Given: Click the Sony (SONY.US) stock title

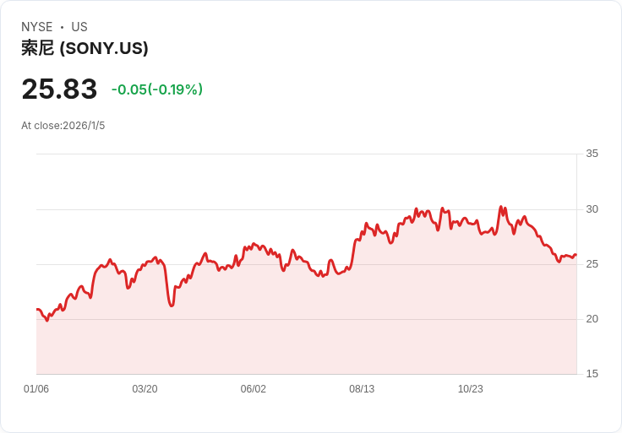Looking at the screenshot, I should point(85,48).
